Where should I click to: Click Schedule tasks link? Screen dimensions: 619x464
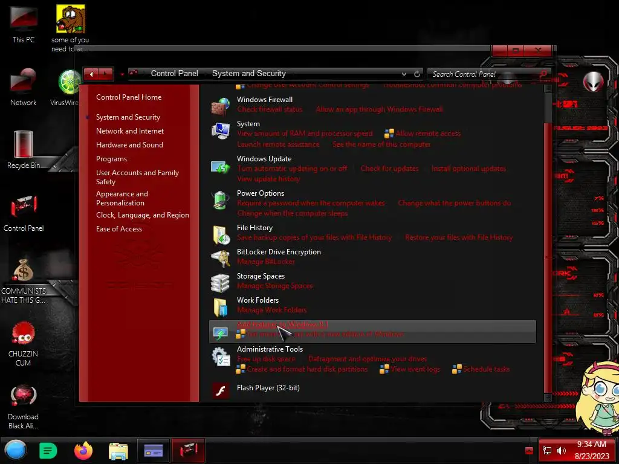point(487,369)
